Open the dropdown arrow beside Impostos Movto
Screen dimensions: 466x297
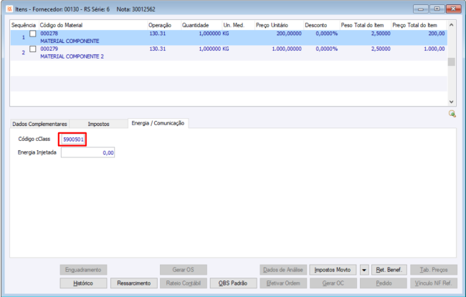point(364,270)
